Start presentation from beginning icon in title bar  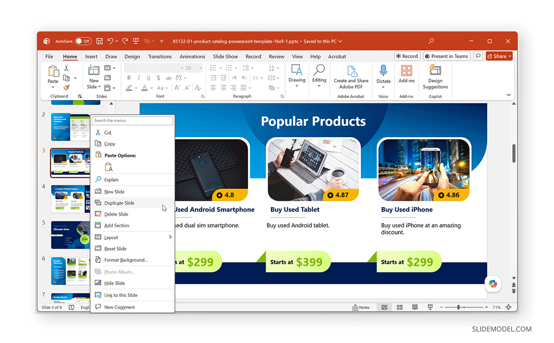(136, 41)
